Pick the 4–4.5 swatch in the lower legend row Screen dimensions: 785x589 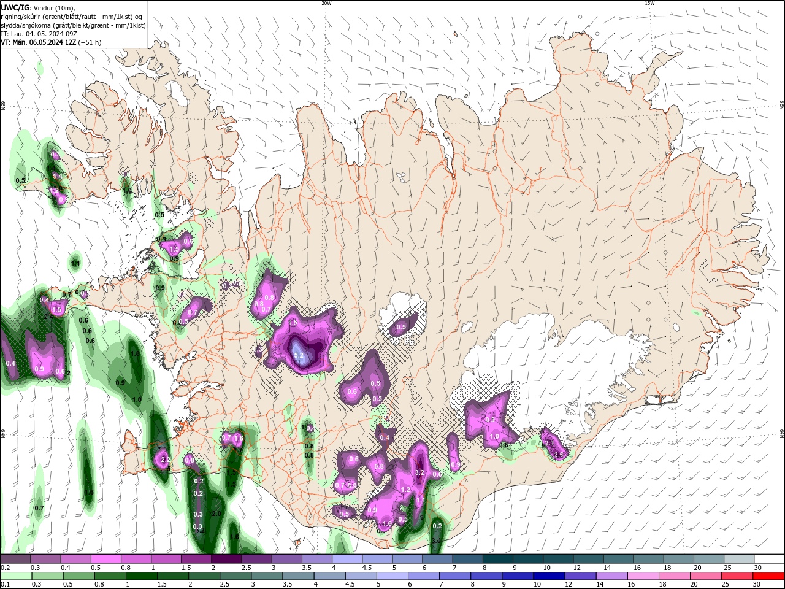tap(331, 576)
